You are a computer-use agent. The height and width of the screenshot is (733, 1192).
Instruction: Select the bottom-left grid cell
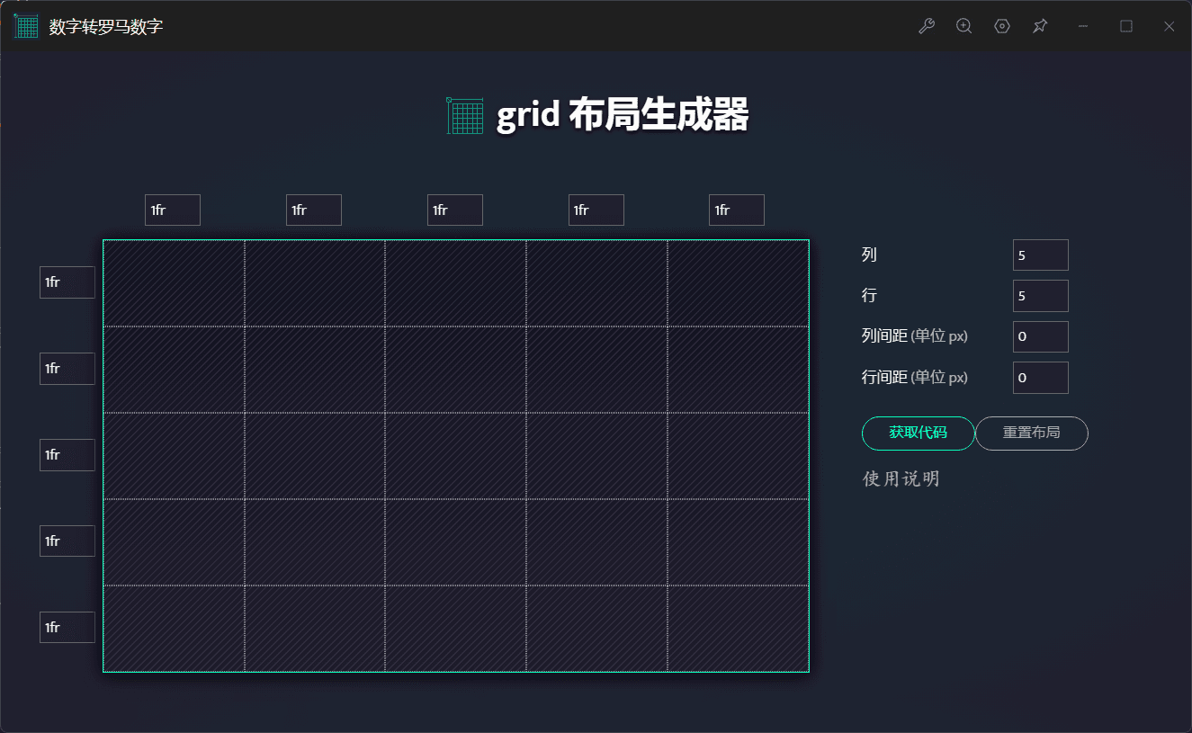174,629
